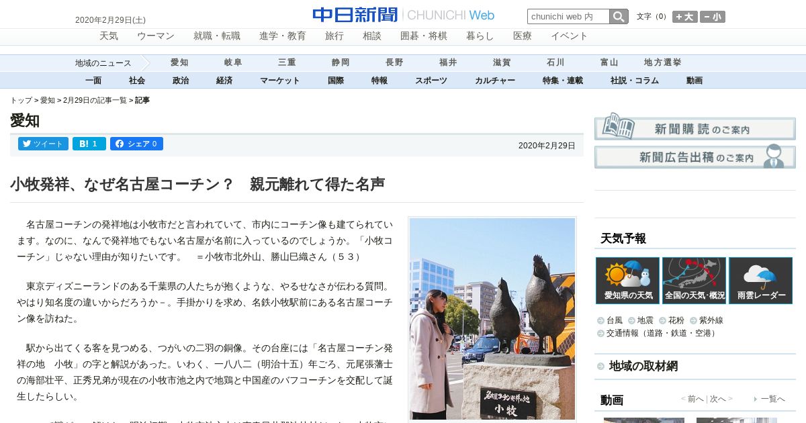Open 地震 weather link
Screen dimensions: 806x423
click(645, 320)
